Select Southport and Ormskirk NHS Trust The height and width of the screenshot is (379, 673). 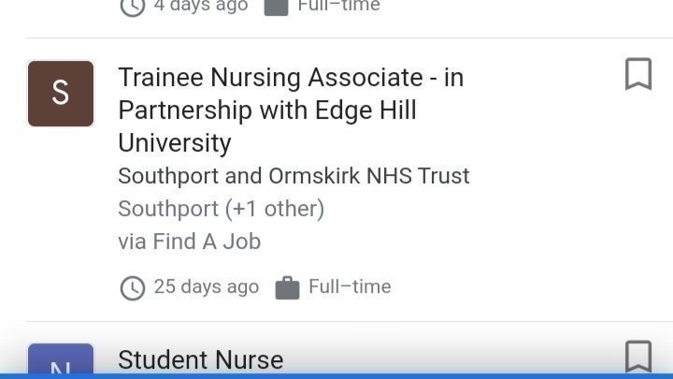coord(294,176)
